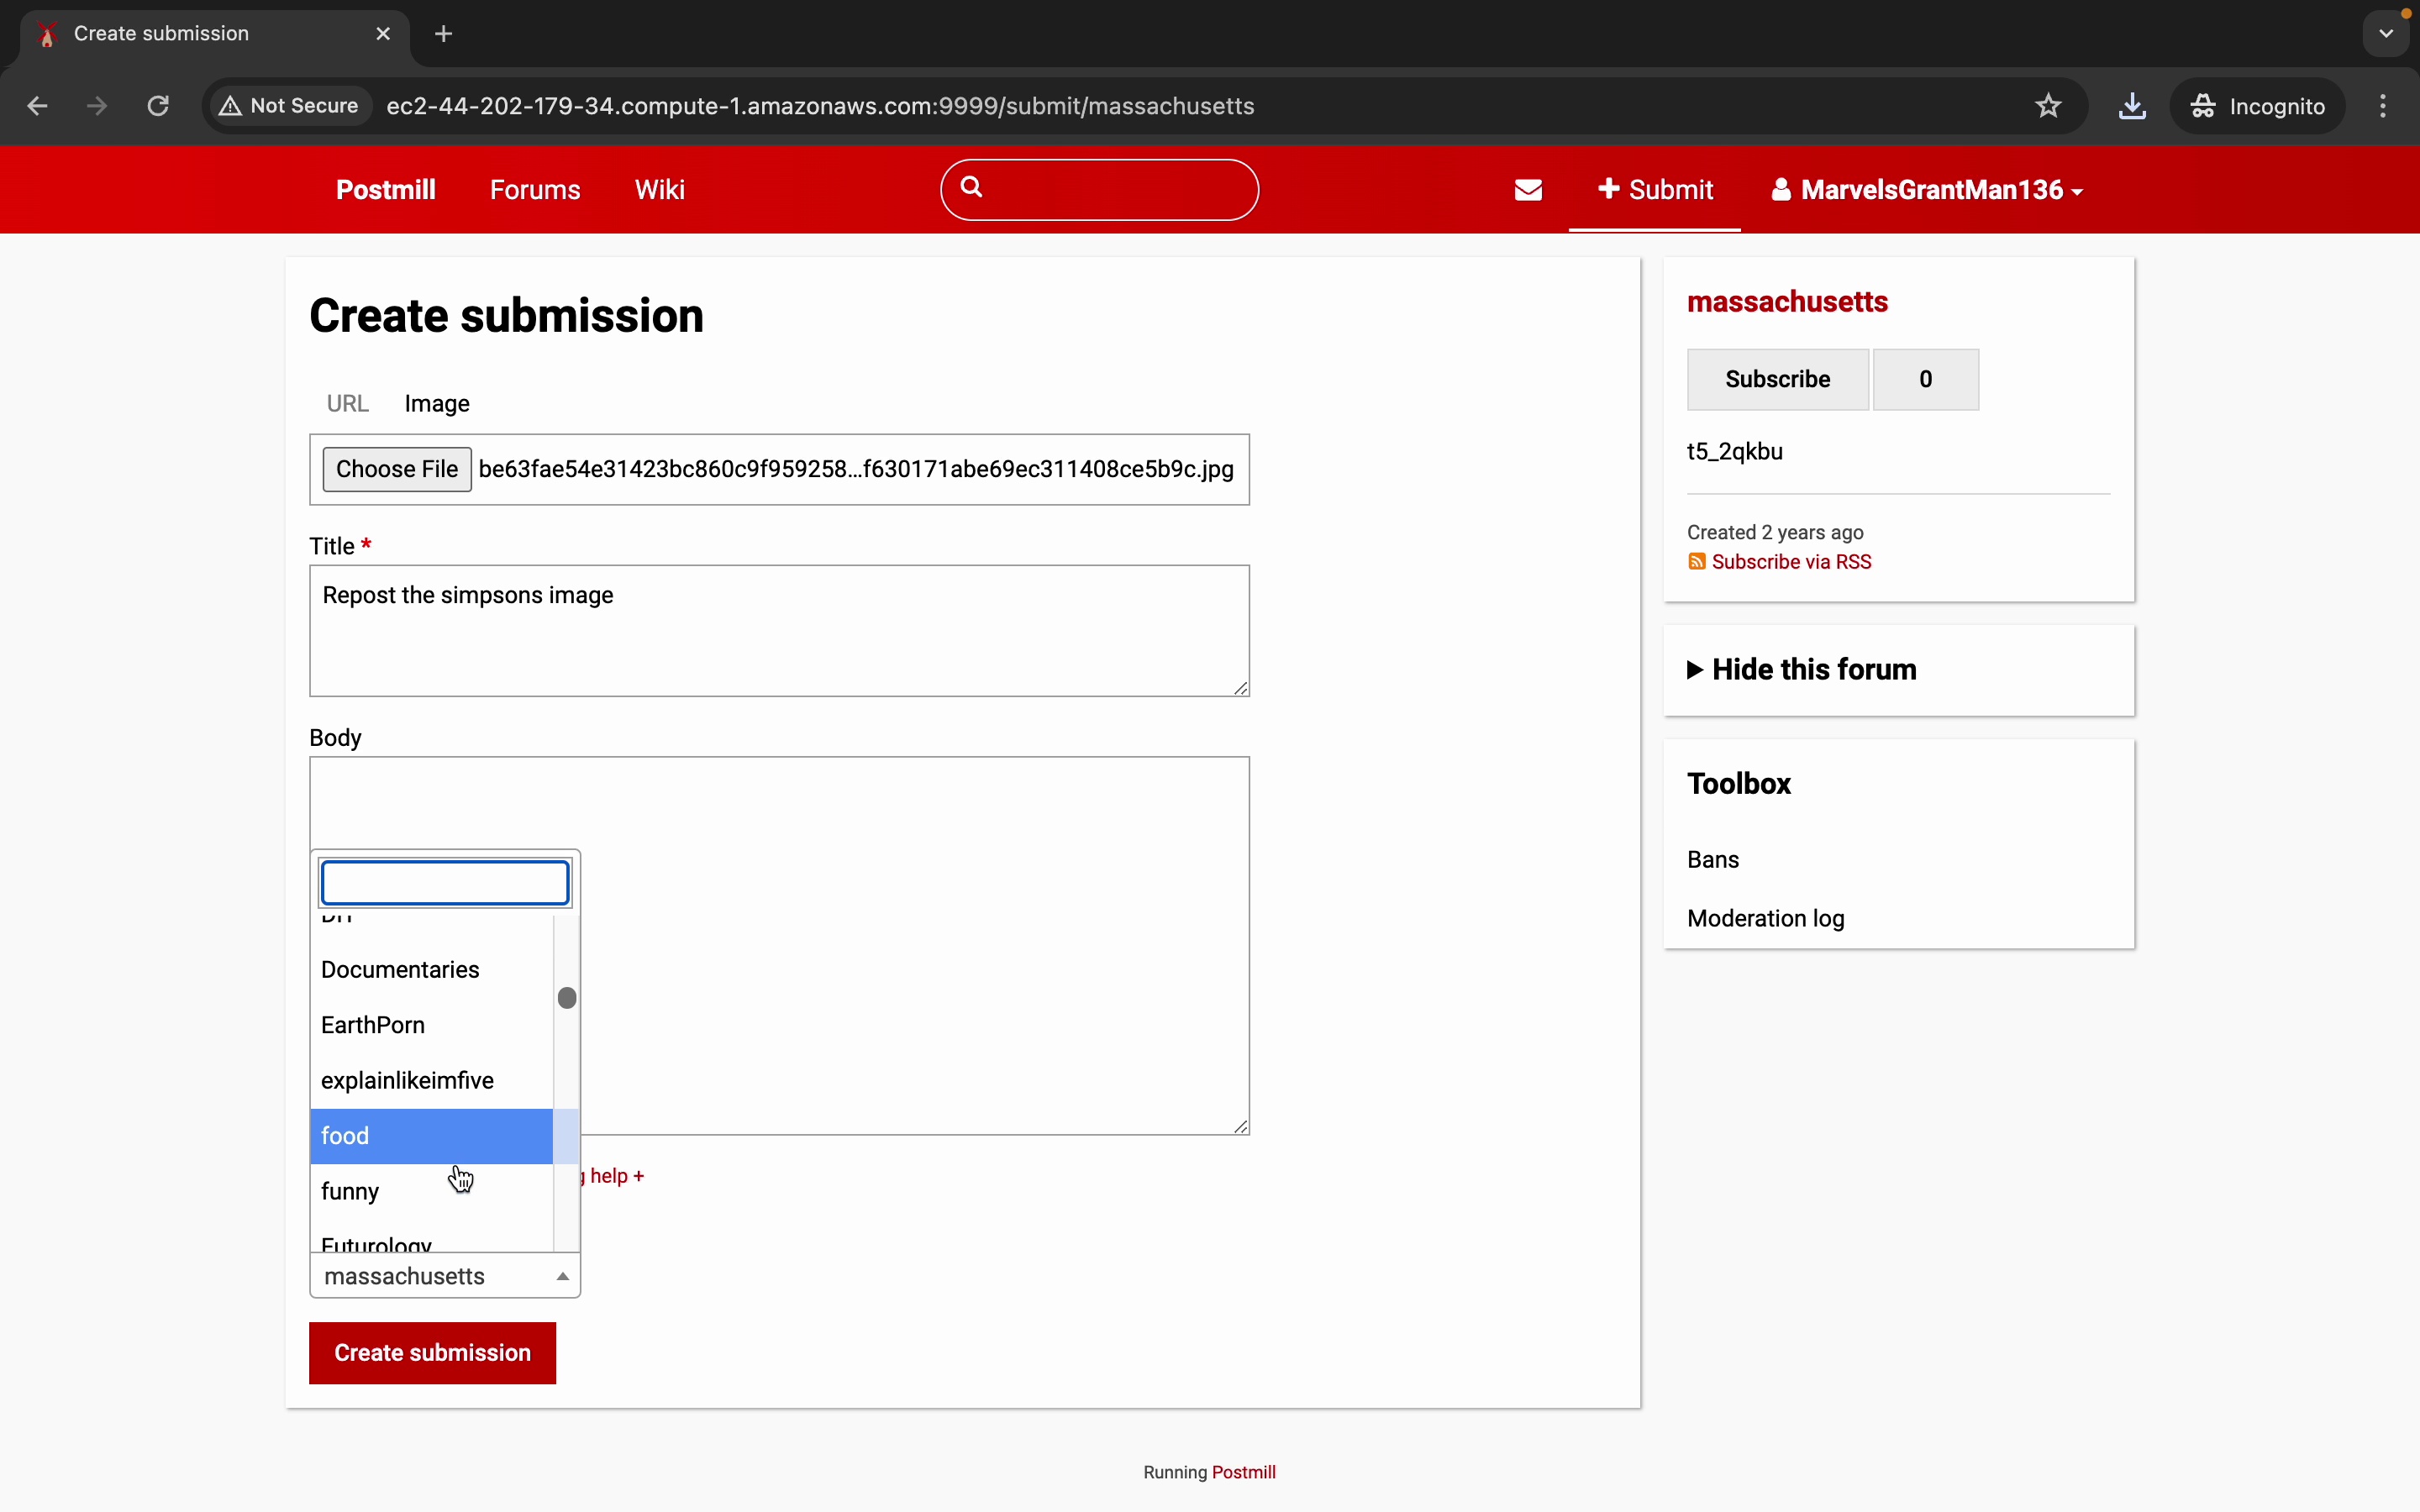Click the search magnifier icon
Viewport: 2420px width, 1512px height.
(971, 187)
